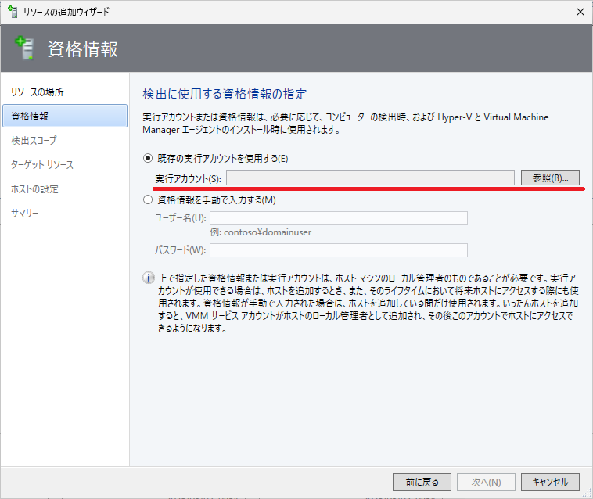Viewport: 593px width, 499px height.
Task: Click the キャンセル button
Action: tap(550, 482)
